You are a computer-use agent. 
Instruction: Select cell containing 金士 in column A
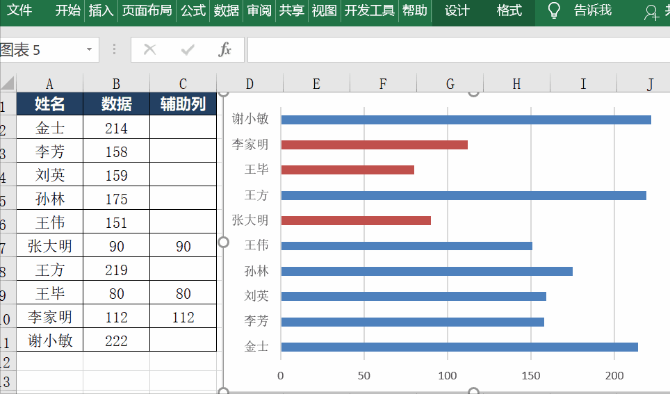point(49,127)
